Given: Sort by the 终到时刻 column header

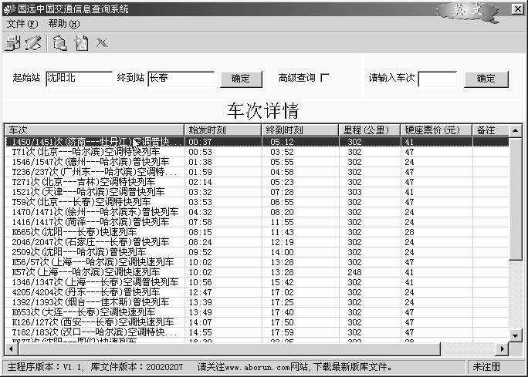Looking at the screenshot, I should tap(300, 130).
